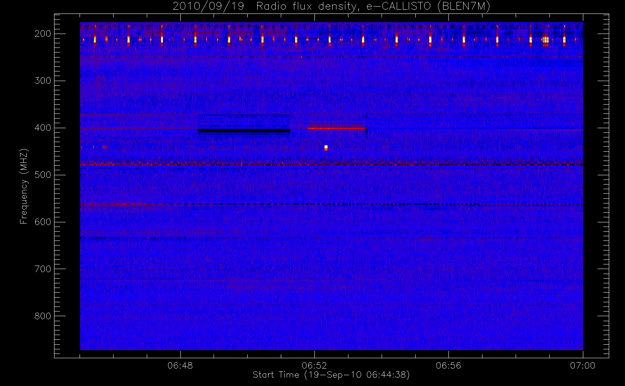Click the 'Start Time (19-Sep-10 06:44:38)' axis label
Image resolution: width=625 pixels, height=386 pixels.
coord(331,375)
